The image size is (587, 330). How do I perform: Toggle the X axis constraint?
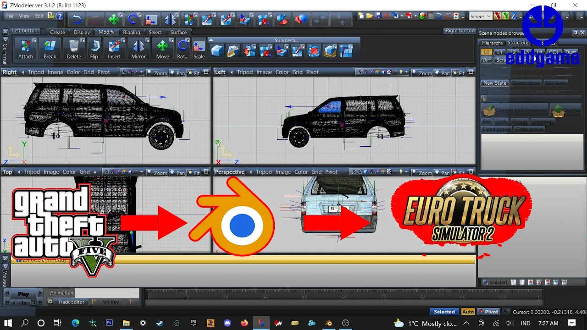(497, 16)
